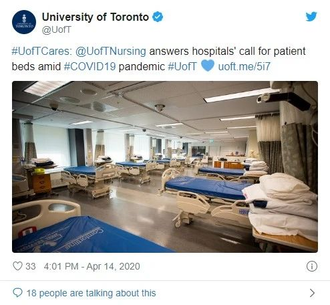
Task: Open the #COVID19 hashtag
Action: [x=90, y=66]
